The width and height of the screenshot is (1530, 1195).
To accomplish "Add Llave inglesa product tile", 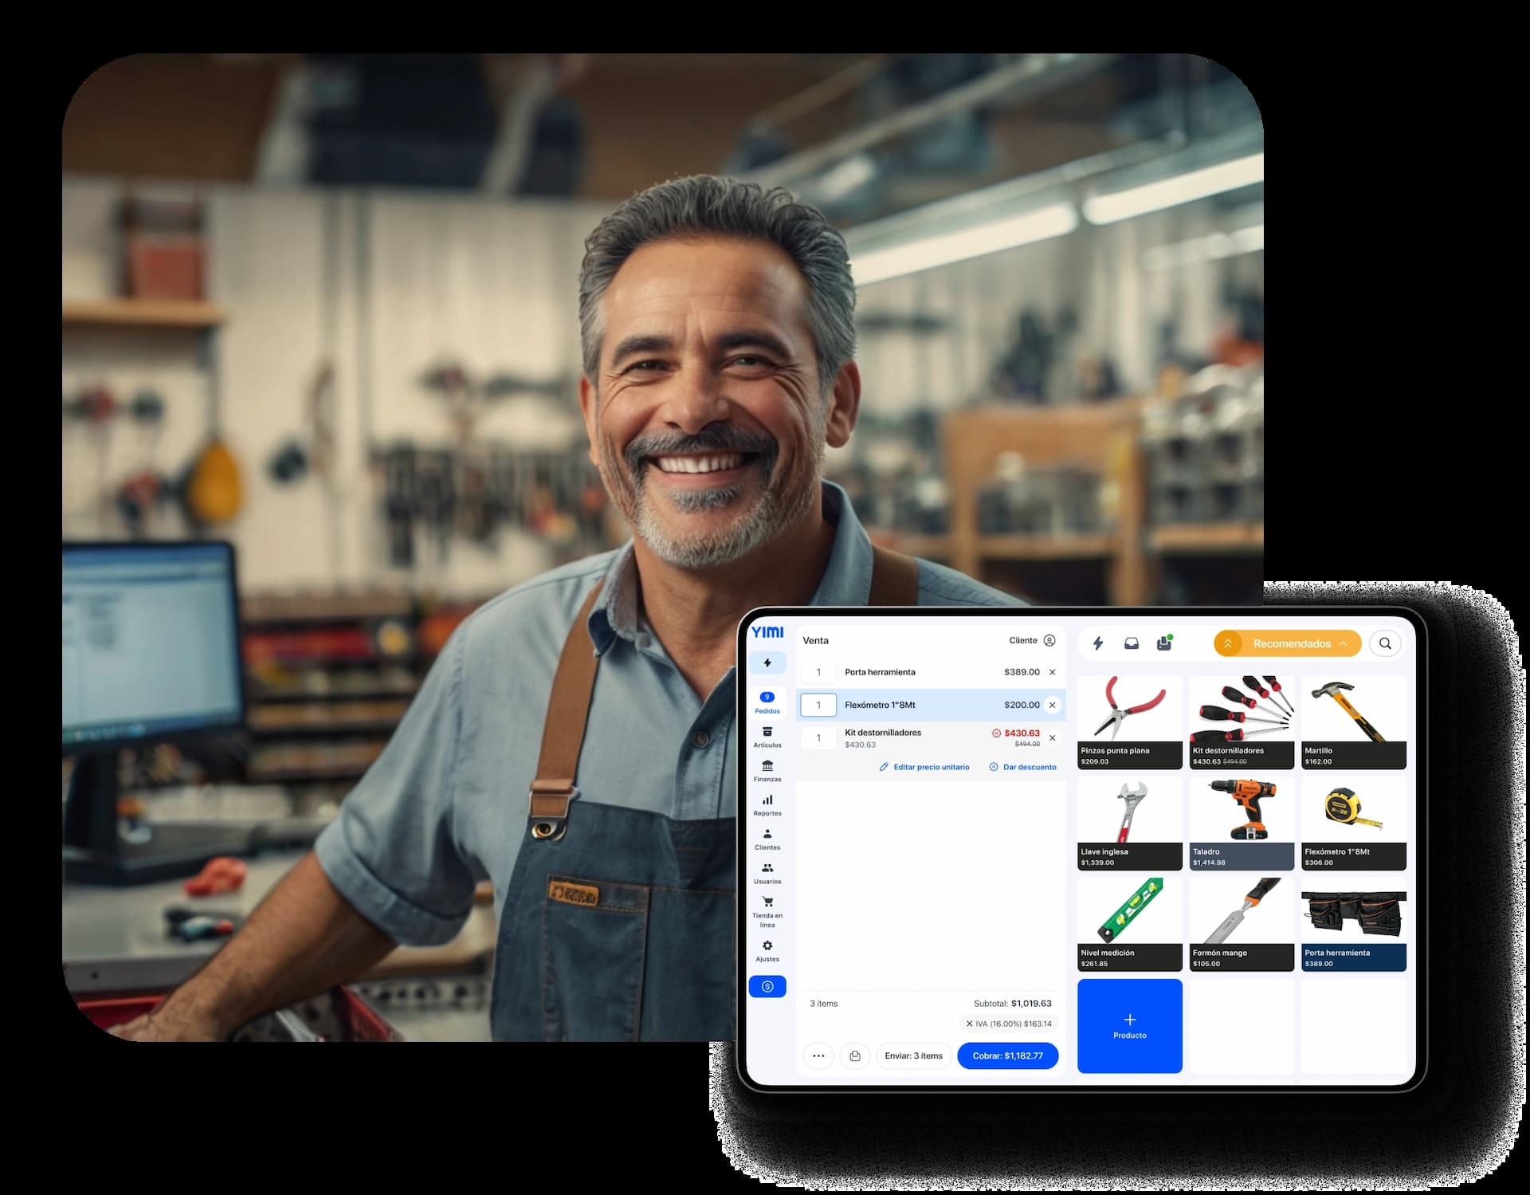I will (1130, 824).
